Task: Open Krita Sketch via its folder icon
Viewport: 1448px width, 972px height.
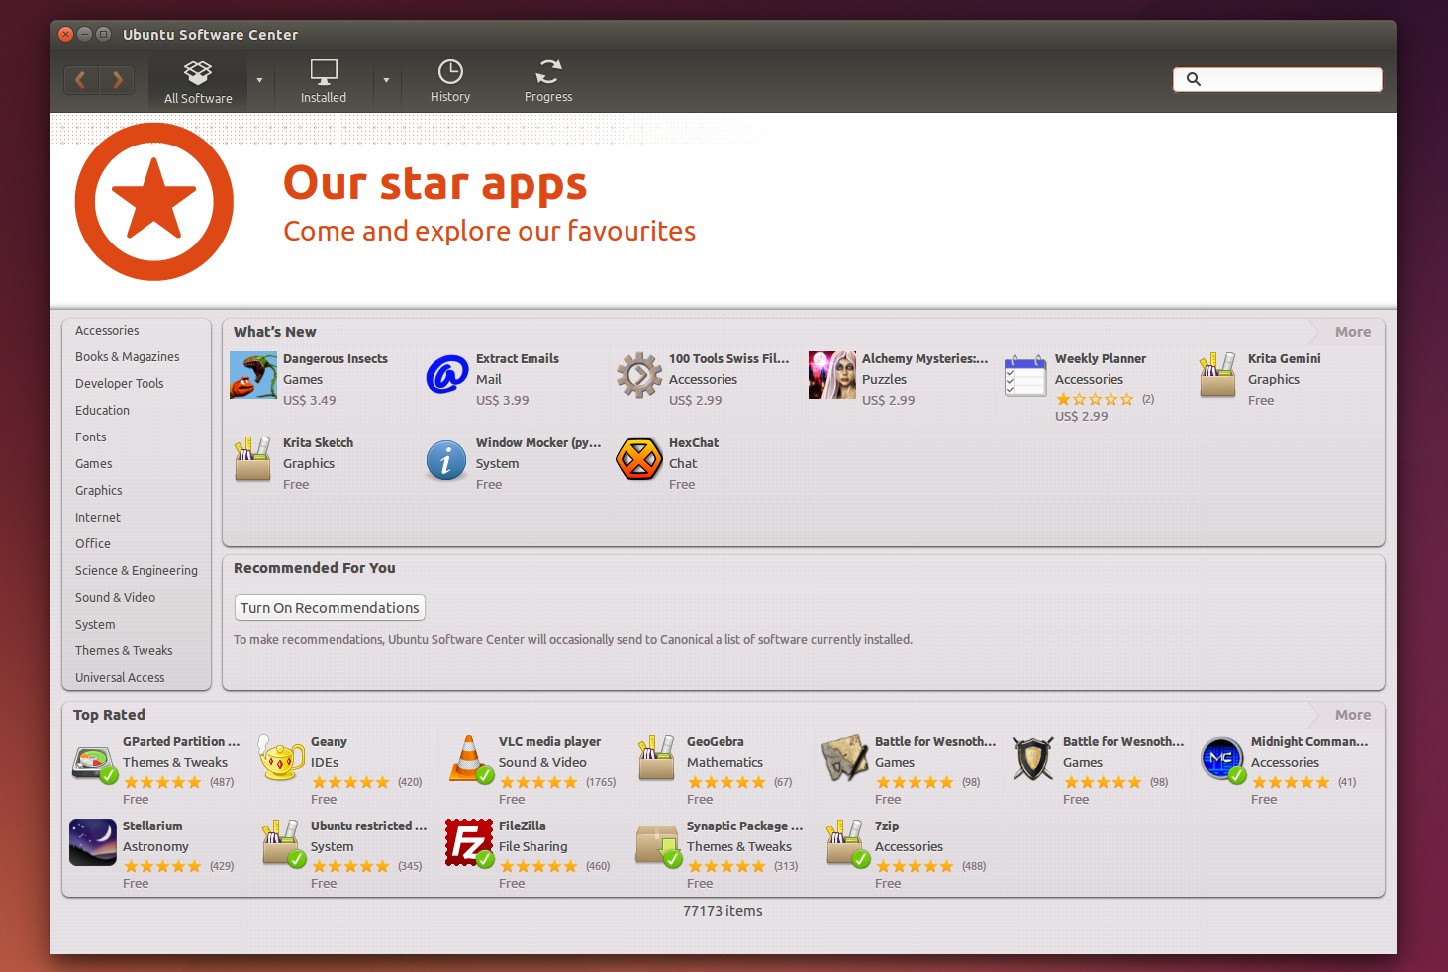Action: [252, 459]
